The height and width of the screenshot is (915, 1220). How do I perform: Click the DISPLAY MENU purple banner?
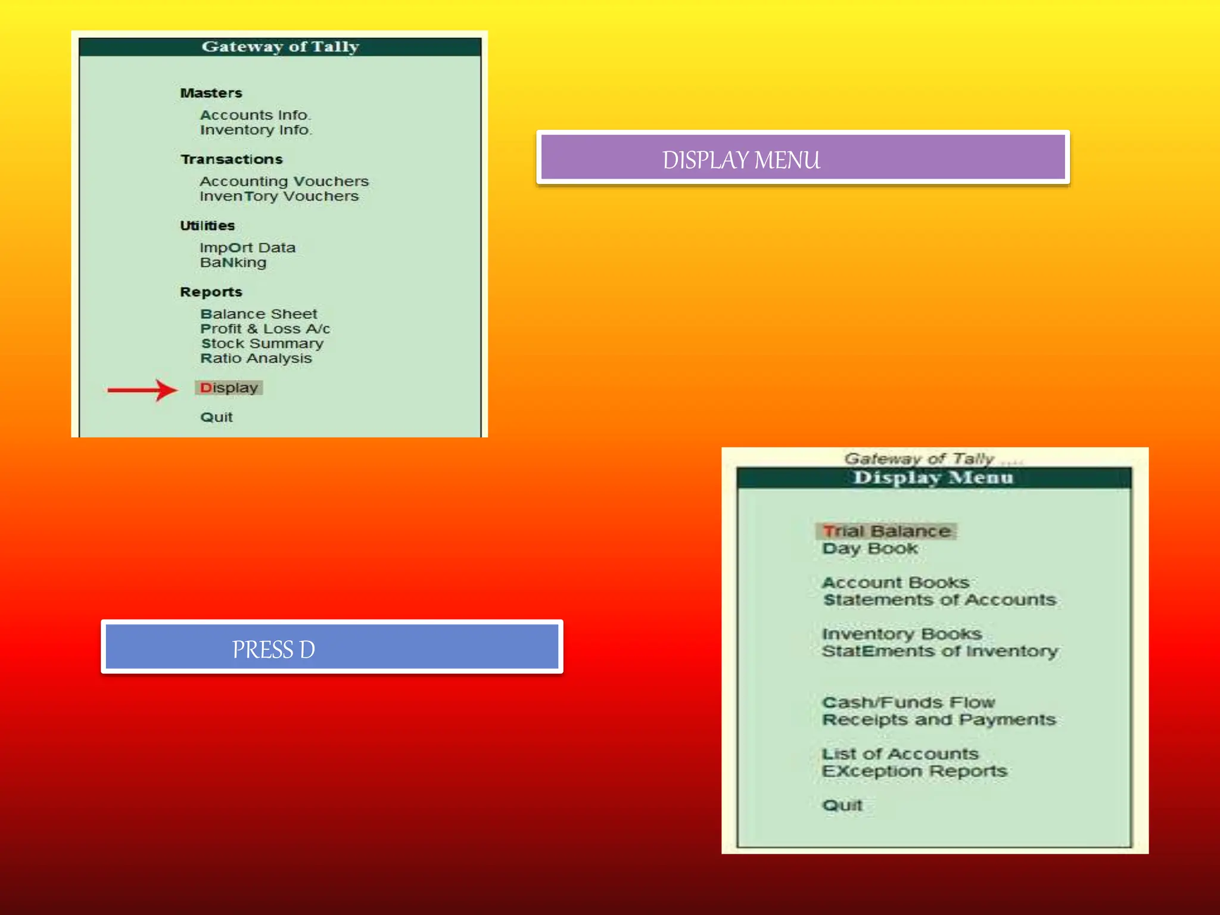[x=803, y=157]
